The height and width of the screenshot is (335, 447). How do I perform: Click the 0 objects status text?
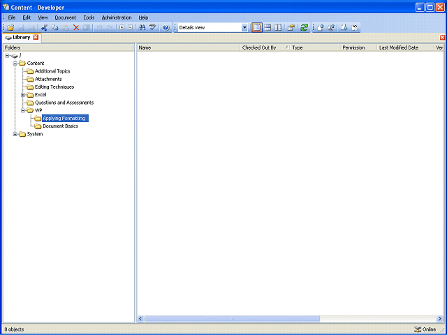click(x=14, y=329)
